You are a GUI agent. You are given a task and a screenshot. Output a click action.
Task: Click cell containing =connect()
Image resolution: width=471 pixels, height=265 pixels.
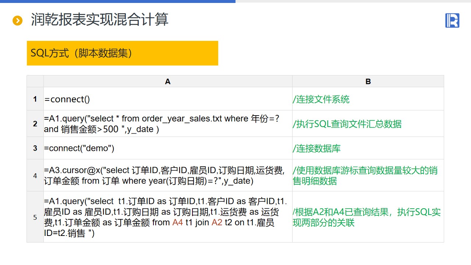tap(168, 99)
